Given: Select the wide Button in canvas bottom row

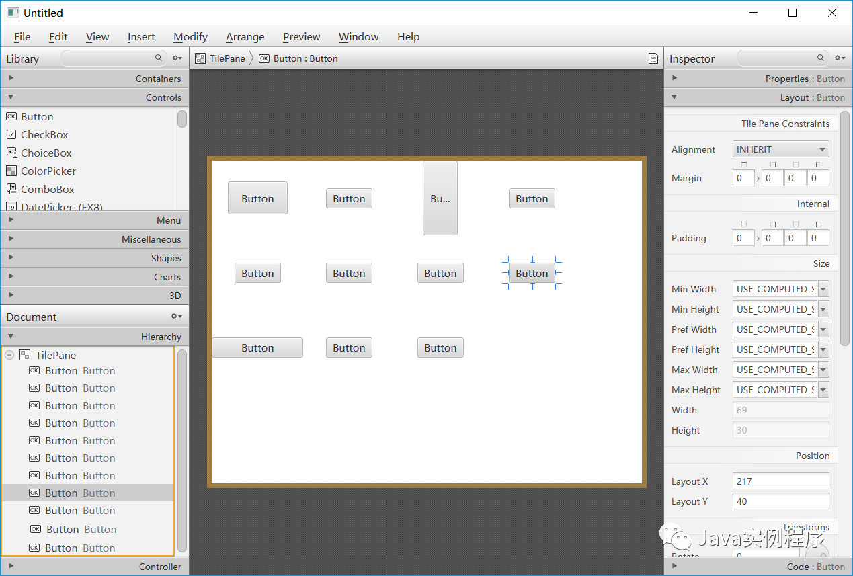Looking at the screenshot, I should pyautogui.click(x=257, y=347).
